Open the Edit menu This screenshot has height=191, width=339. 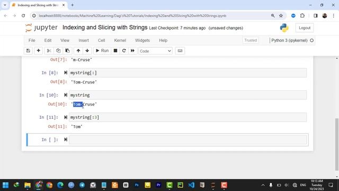[x=48, y=40]
